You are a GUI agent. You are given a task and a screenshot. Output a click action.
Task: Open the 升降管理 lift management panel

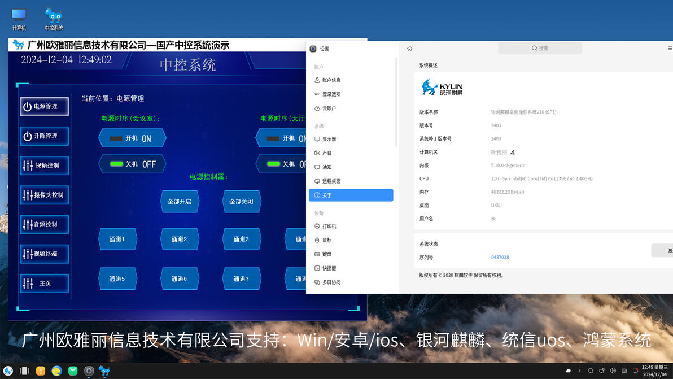click(x=44, y=136)
